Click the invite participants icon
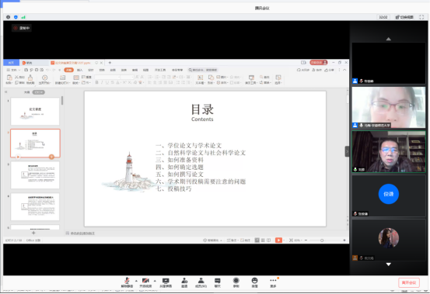430x294 pixels. 184,282
